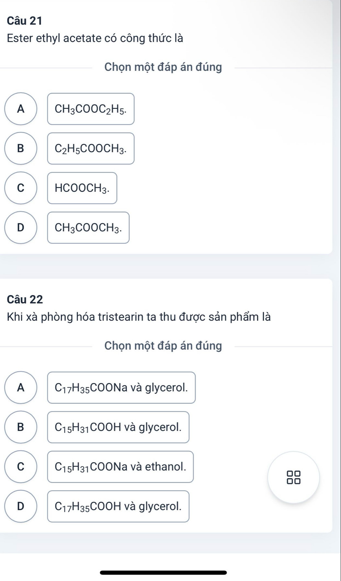Tap the Câu 22 question heading
The height and width of the screenshot is (581, 341).
pos(25,299)
